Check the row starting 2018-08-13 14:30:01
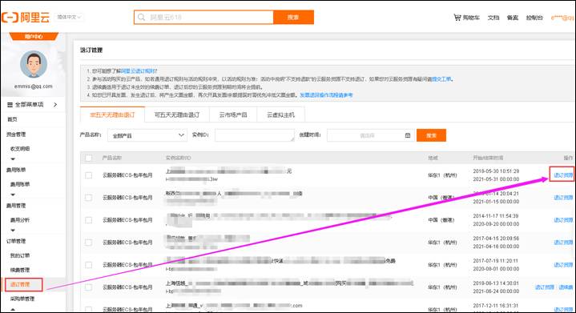 tap(89, 287)
